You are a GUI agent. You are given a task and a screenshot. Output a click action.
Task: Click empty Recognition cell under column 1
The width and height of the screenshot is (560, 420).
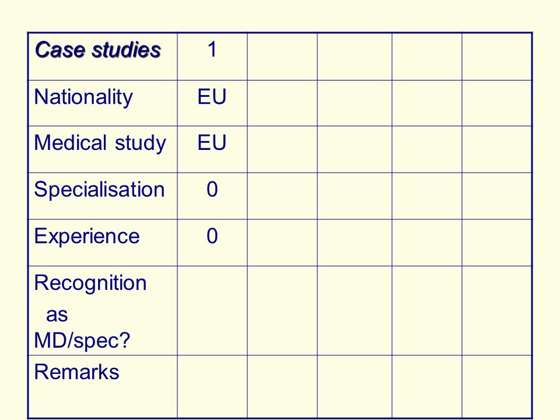pyautogui.click(x=212, y=311)
